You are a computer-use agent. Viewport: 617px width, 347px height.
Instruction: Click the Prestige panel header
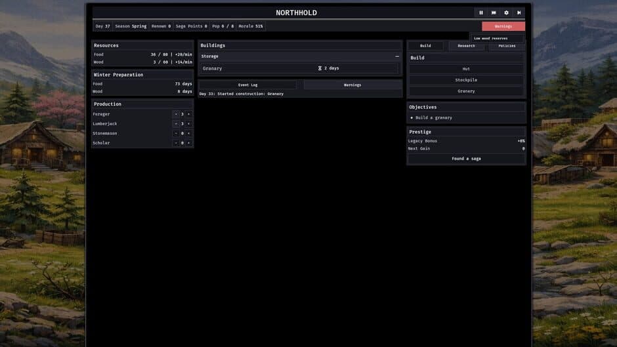coord(466,132)
